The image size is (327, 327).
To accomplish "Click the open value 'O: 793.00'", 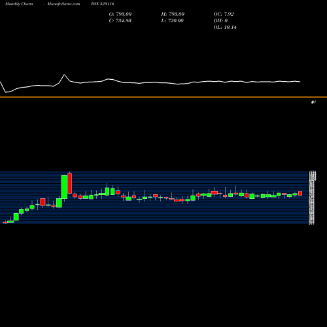I will 120,14.
